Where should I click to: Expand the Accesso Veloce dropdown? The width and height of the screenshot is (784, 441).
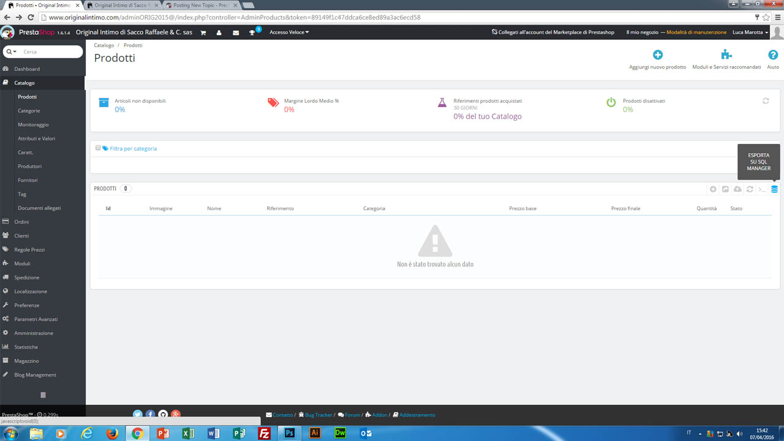tap(289, 32)
